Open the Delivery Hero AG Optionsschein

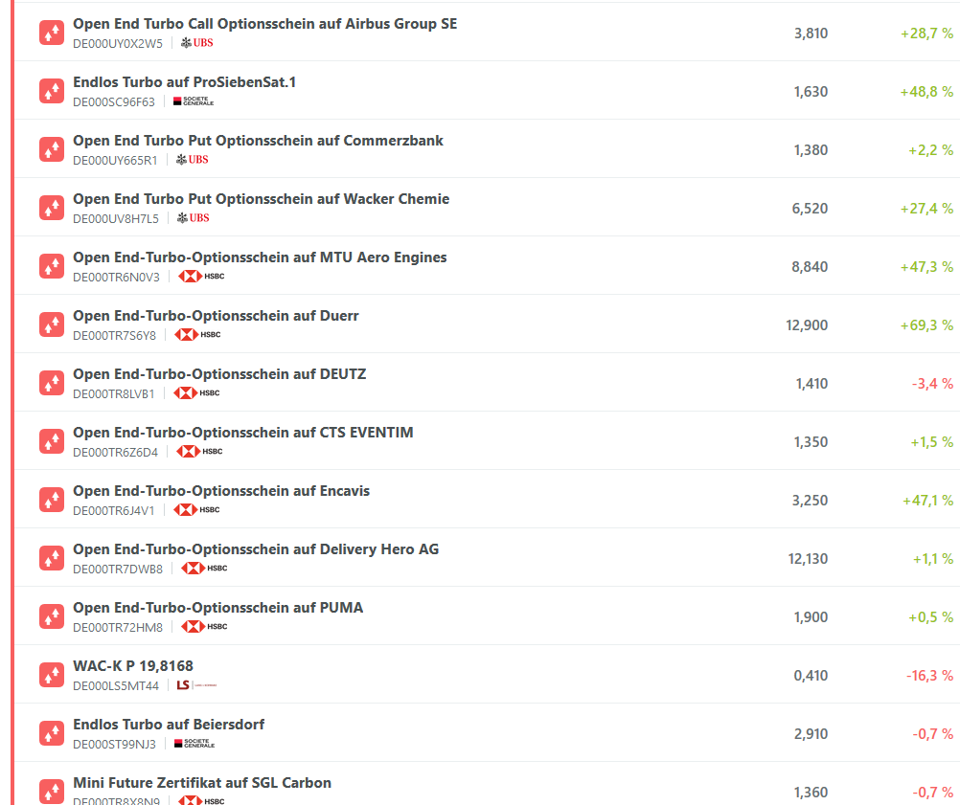[x=256, y=549]
